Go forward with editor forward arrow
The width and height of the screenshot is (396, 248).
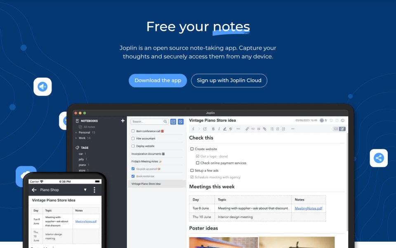point(199,129)
